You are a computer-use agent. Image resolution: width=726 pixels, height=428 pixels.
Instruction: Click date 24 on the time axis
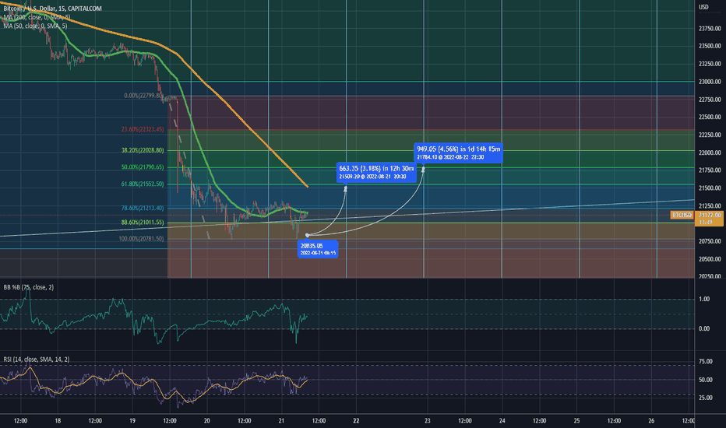[x=502, y=420]
